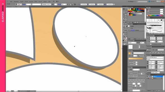Expand layer Ebene 2 contents
Image resolution: width=165 pixels, height=92 pixels.
click(x=151, y=76)
